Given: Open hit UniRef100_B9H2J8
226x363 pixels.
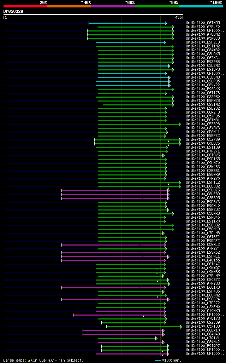Looking at the screenshot, I should 203,42.
